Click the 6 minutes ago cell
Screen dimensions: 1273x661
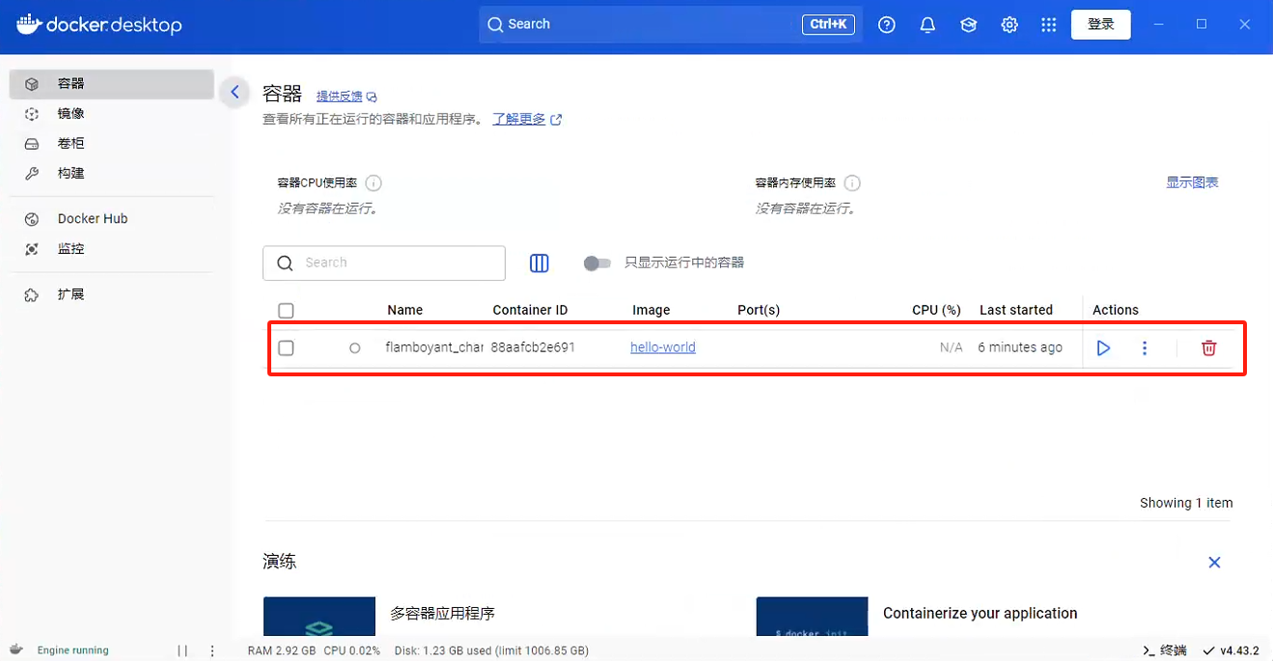(1020, 347)
